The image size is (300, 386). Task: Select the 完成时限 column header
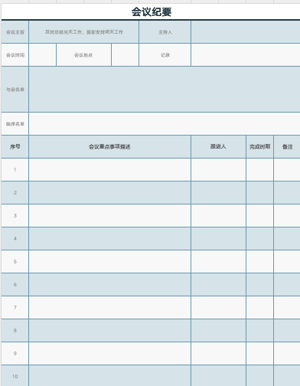[259, 147]
